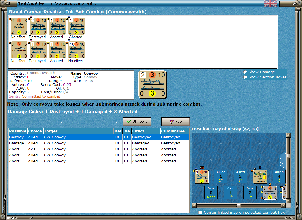302x220 pixels.
Task: Select the BB Valiant battleship counter
Action: (x=19, y=26)
